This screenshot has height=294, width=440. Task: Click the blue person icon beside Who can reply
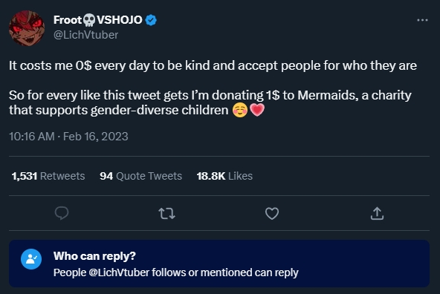tap(31, 259)
